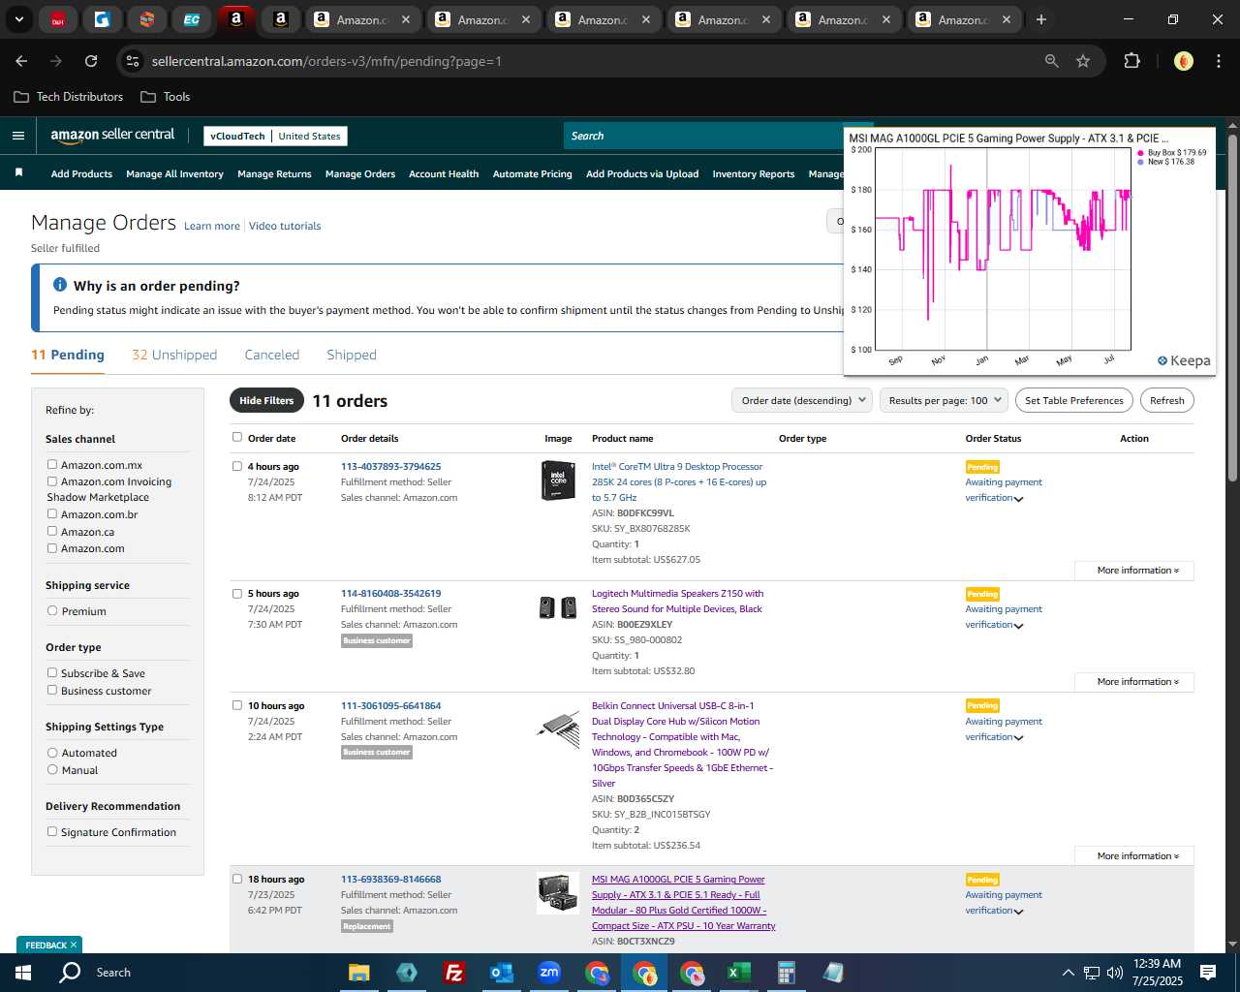Bookmark this page with the star icon
The width and height of the screenshot is (1240, 992).
1083,61
